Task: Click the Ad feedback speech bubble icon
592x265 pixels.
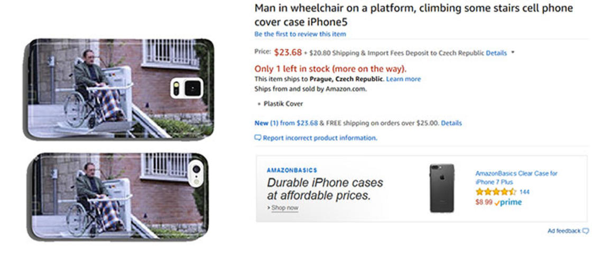Action: [585, 231]
